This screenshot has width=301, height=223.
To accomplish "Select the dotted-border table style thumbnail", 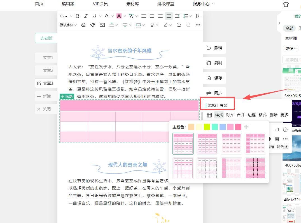I will [x=207, y=168].
